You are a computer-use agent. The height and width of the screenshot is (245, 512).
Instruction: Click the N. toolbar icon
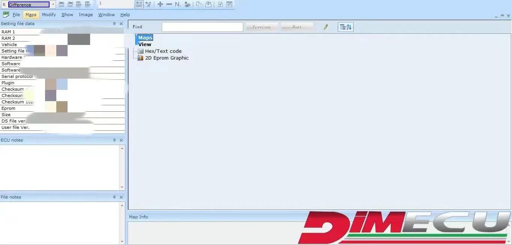(x=178, y=4)
